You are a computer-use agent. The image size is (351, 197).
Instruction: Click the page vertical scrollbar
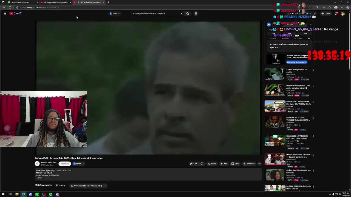[349, 41]
